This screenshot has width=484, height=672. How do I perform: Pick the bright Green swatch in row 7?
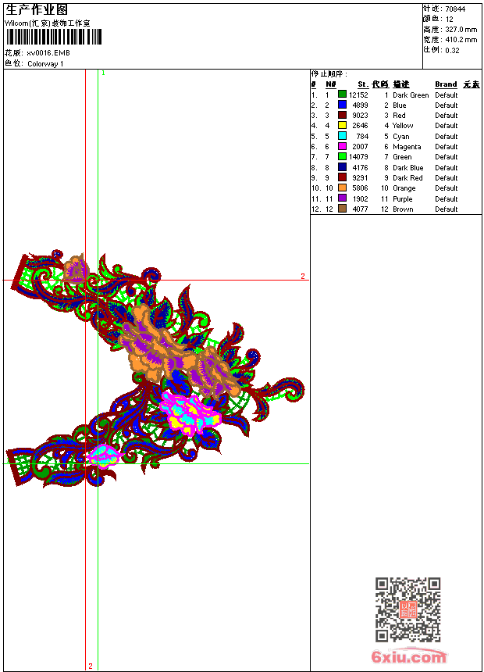coord(342,156)
